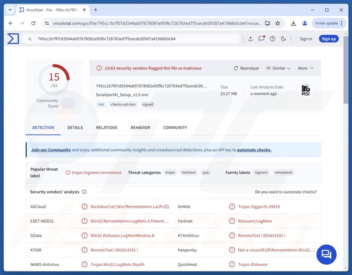The width and height of the screenshot is (352, 275).
Task: Click the browser forward arrow
Action: (22, 23)
